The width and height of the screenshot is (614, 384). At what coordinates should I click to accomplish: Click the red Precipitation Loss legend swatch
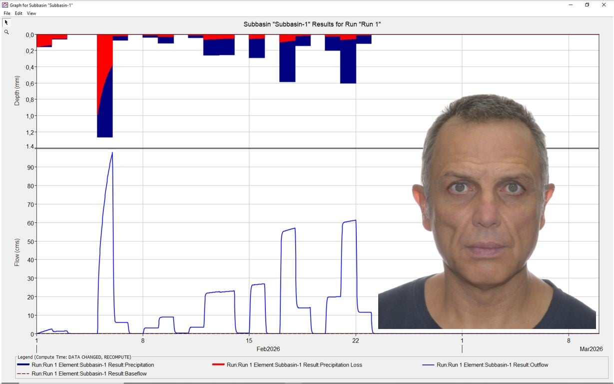[218, 365]
